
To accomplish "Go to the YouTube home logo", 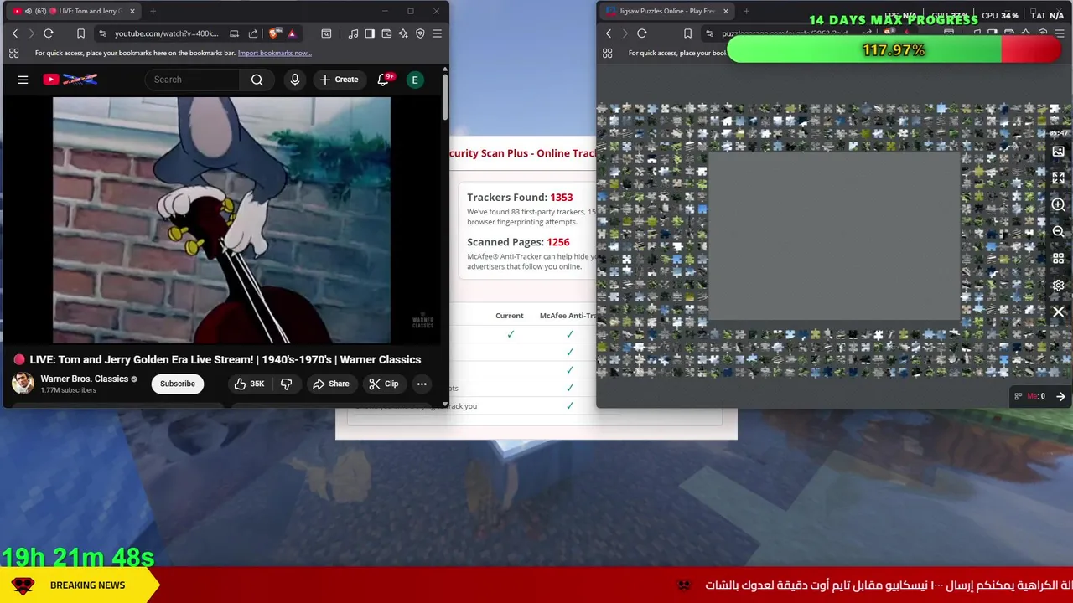I will (x=70, y=80).
